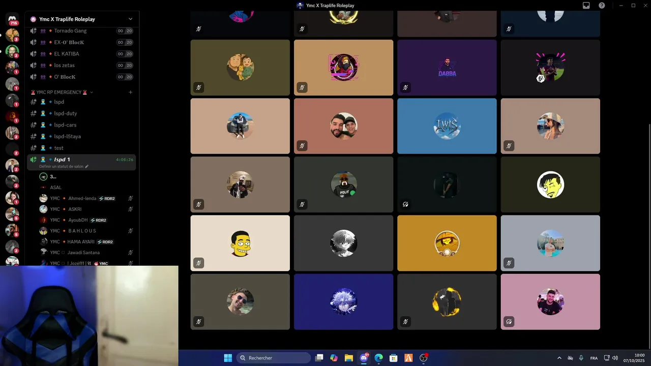Select the two bears avatar tile
651x366 pixels.
tap(240, 68)
